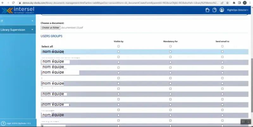Click the pause icon at bottom right

pyautogui.click(x=243, y=122)
